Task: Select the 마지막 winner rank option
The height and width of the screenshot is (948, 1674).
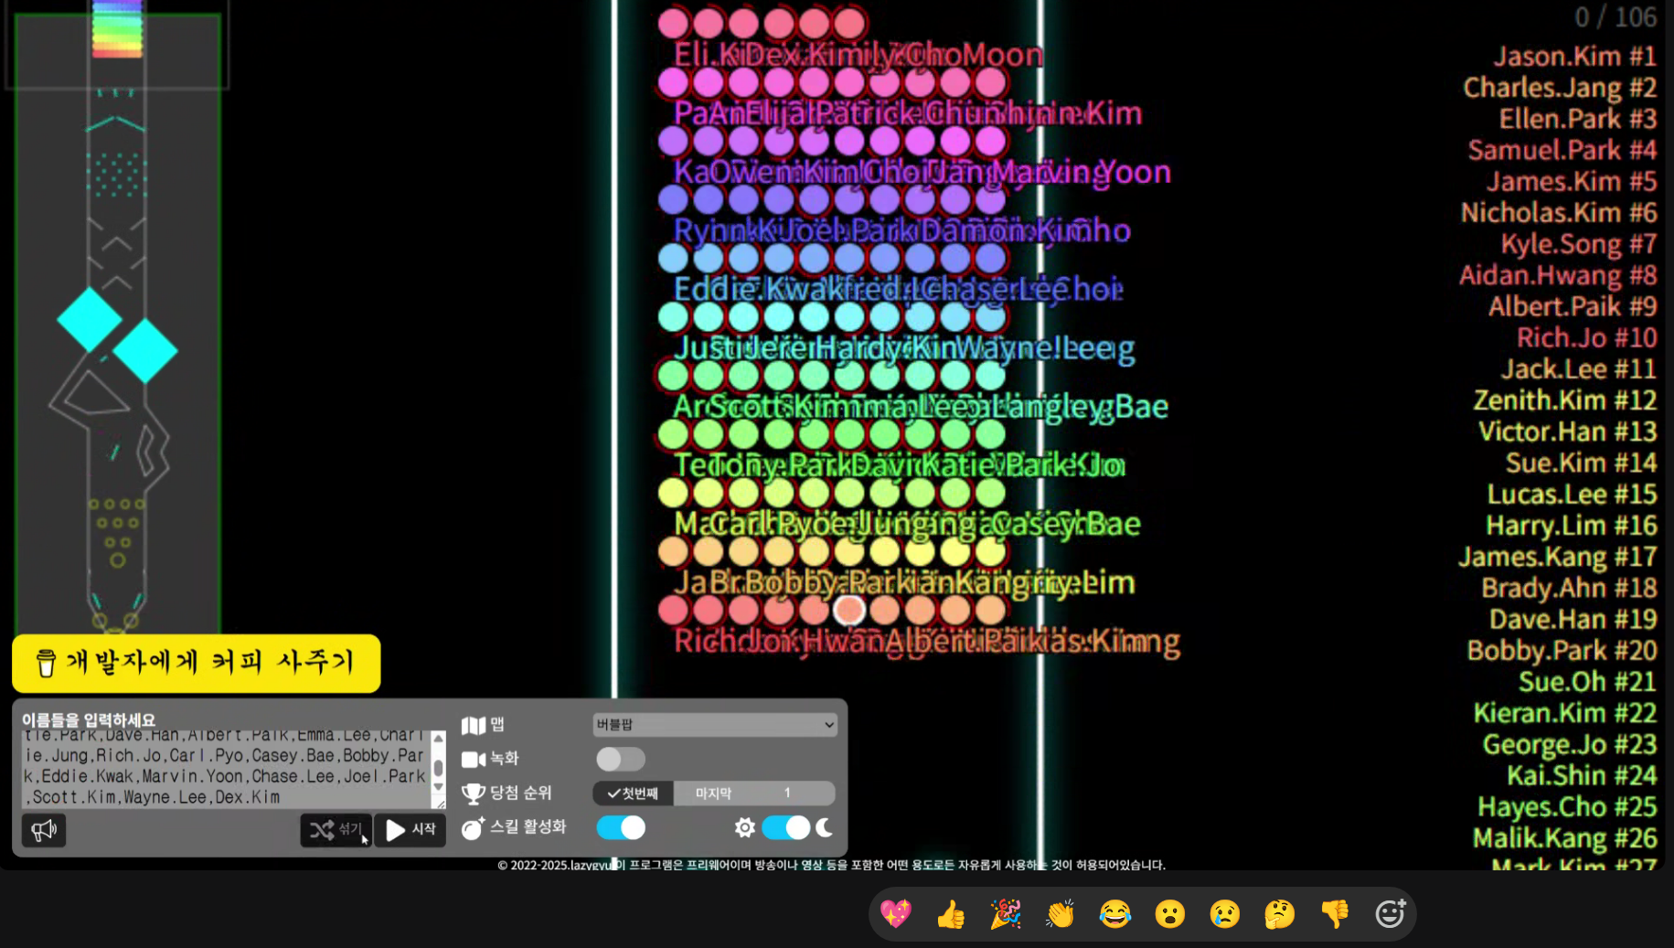Action: (x=713, y=794)
